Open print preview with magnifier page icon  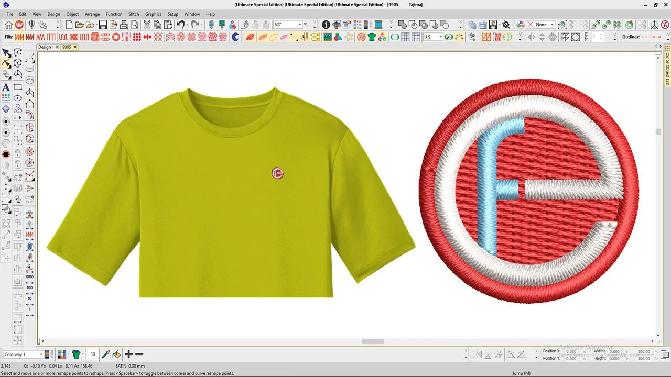tap(135, 25)
